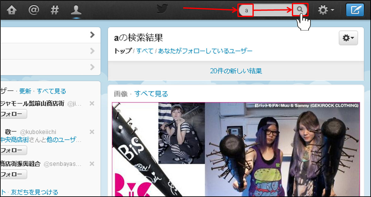Open すべて見る link beside 画像
The height and width of the screenshot is (197, 371).
click(151, 94)
